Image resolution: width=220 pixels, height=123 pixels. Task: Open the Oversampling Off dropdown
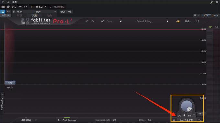114,120
